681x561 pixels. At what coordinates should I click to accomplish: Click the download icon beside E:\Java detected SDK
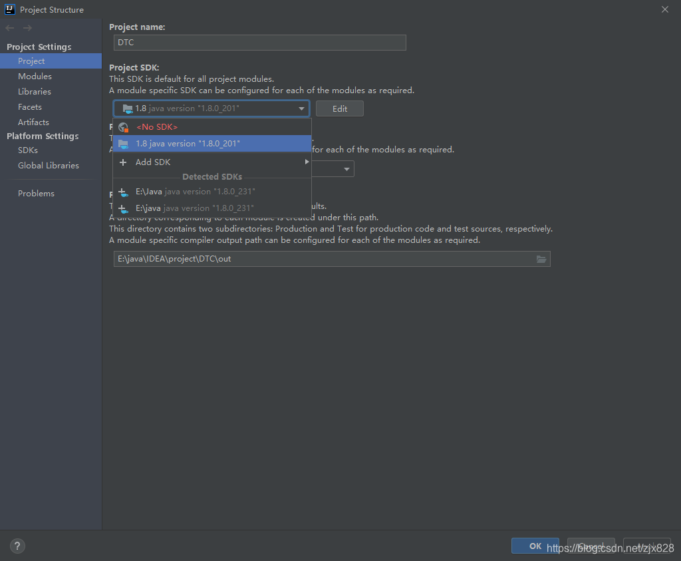pyautogui.click(x=123, y=192)
